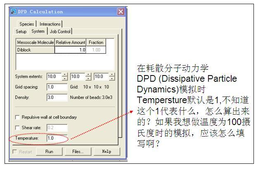The width and height of the screenshot is (270, 184).
Task: Click the Density input field
Action: pos(57,97)
